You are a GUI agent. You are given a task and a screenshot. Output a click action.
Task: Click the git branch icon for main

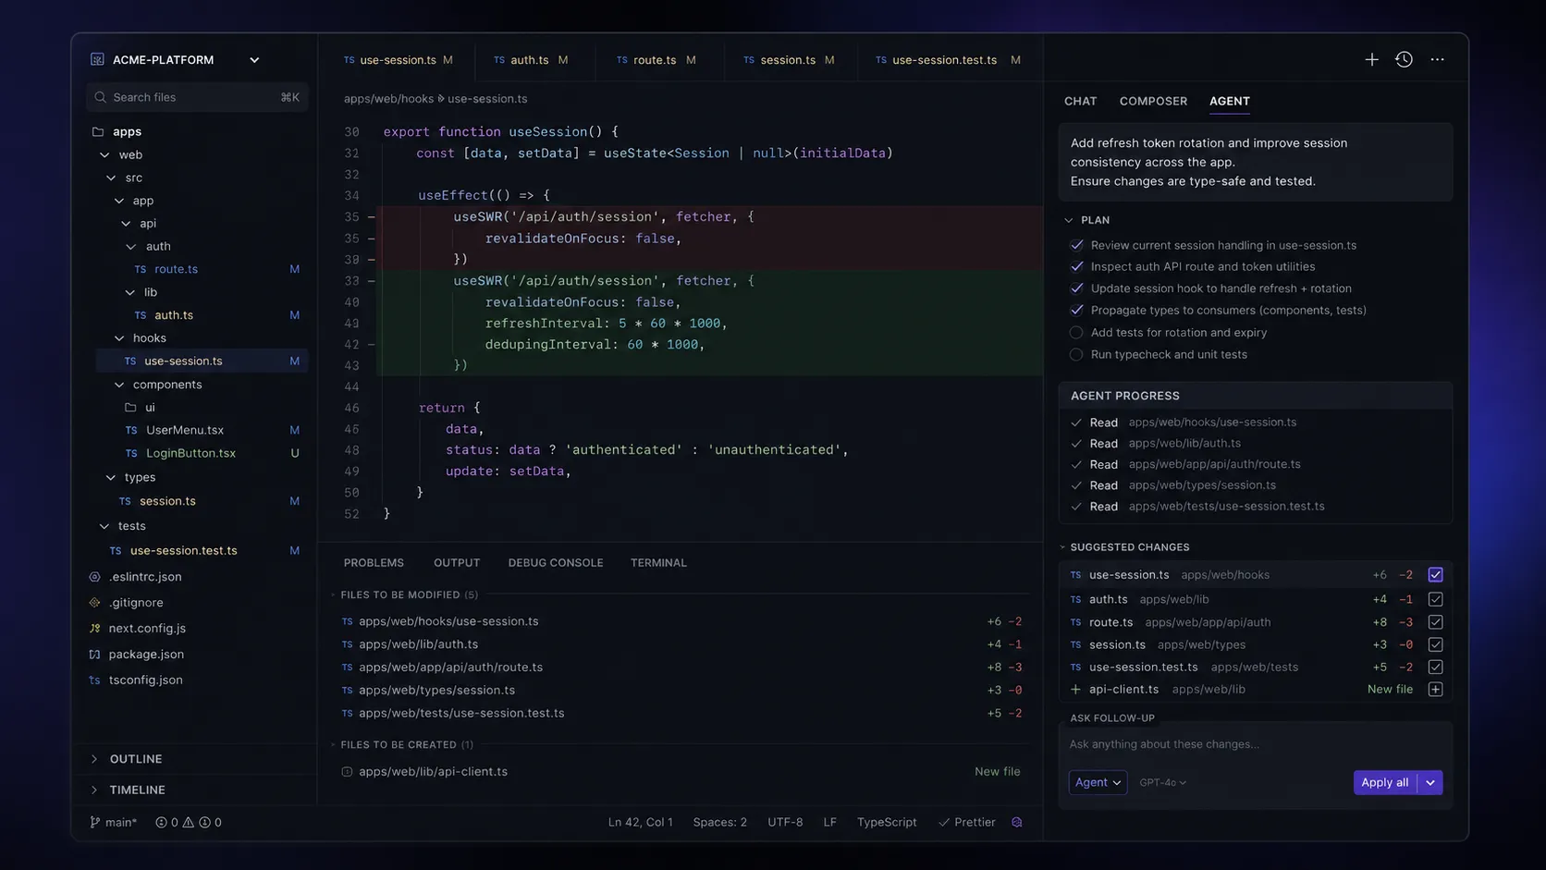[94, 822]
